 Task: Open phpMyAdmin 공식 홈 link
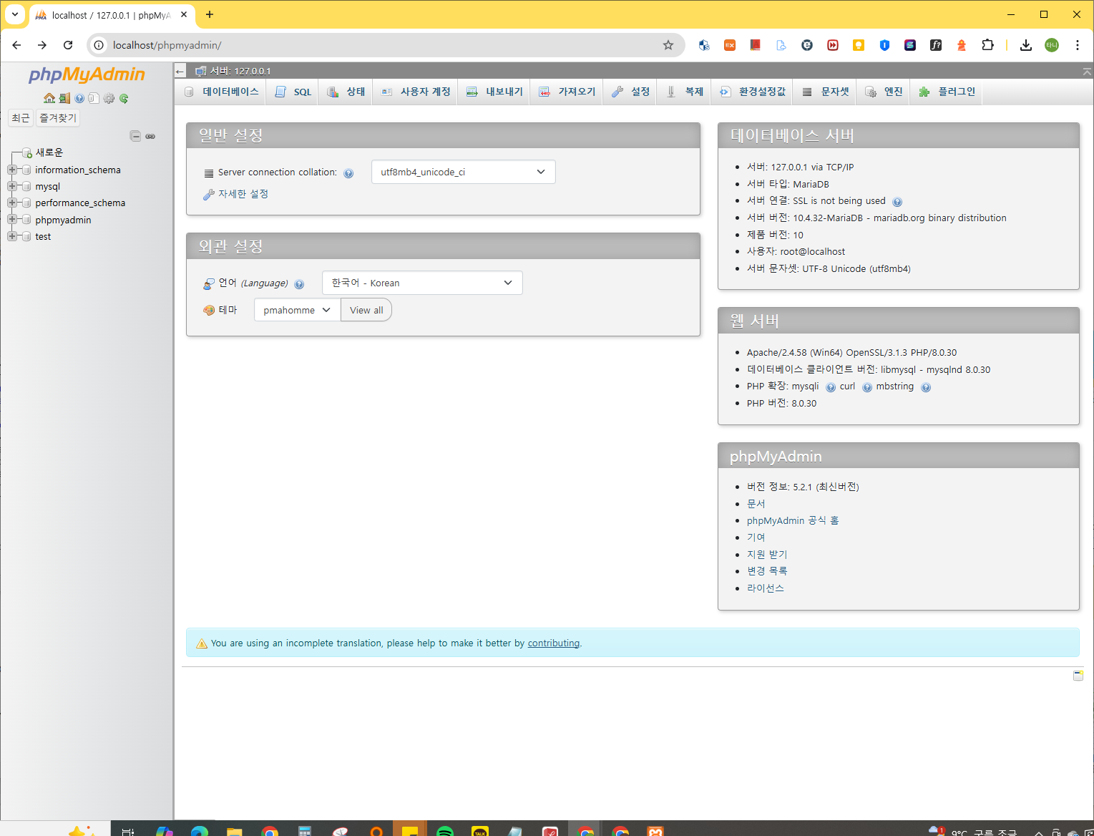793,520
